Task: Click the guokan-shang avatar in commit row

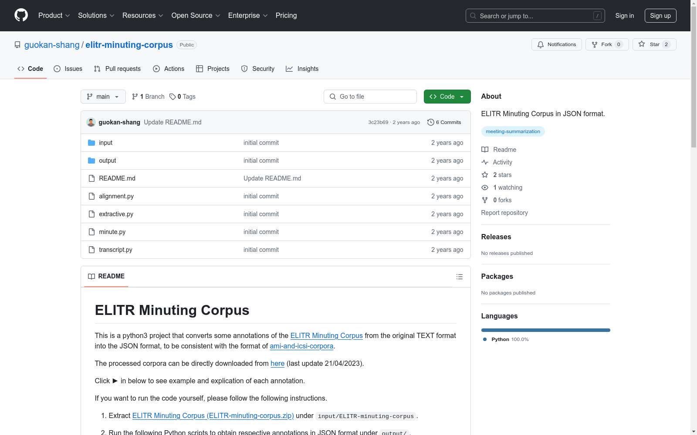Action: point(91,122)
